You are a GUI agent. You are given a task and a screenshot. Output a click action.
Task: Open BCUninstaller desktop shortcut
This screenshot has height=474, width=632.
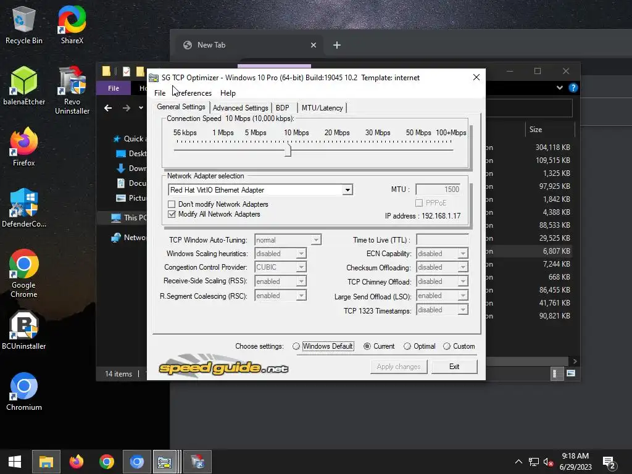click(24, 331)
